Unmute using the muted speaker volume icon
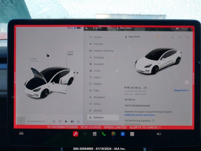This screenshot has height=151, width=201. [x=159, y=134]
